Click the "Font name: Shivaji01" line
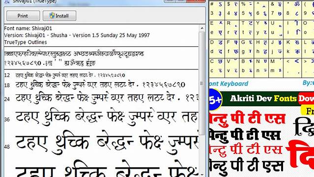Viewport: 314px width, 177px height. pos(28,28)
